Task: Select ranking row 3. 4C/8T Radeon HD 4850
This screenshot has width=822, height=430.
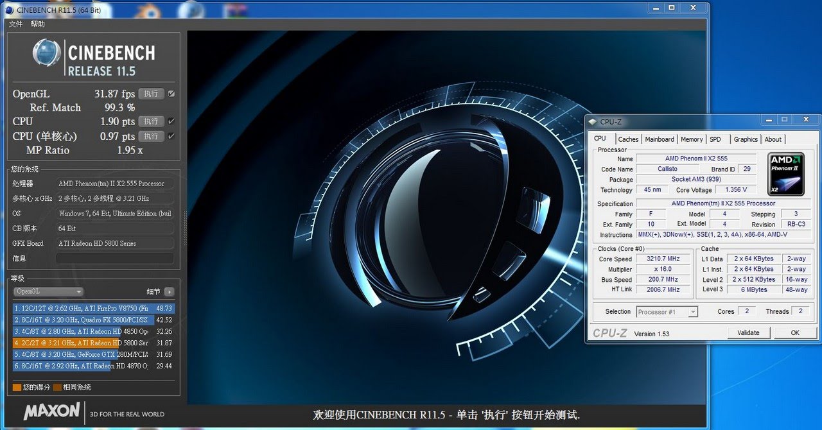Action: pyautogui.click(x=94, y=331)
